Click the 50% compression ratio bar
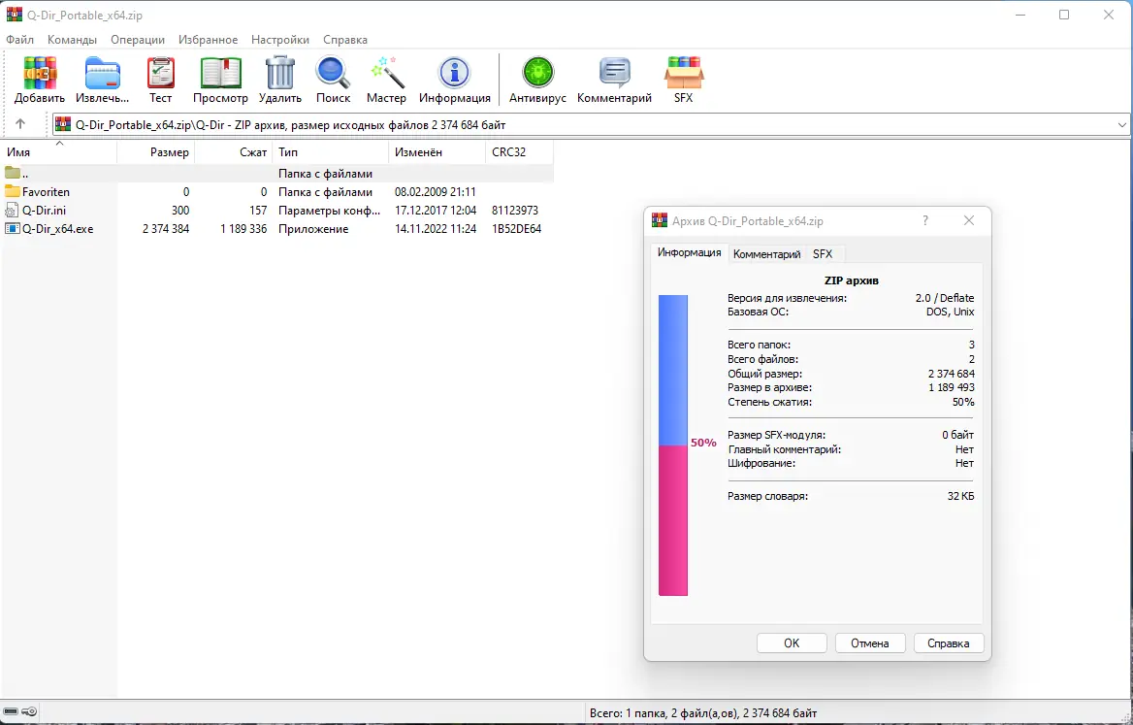 click(673, 445)
